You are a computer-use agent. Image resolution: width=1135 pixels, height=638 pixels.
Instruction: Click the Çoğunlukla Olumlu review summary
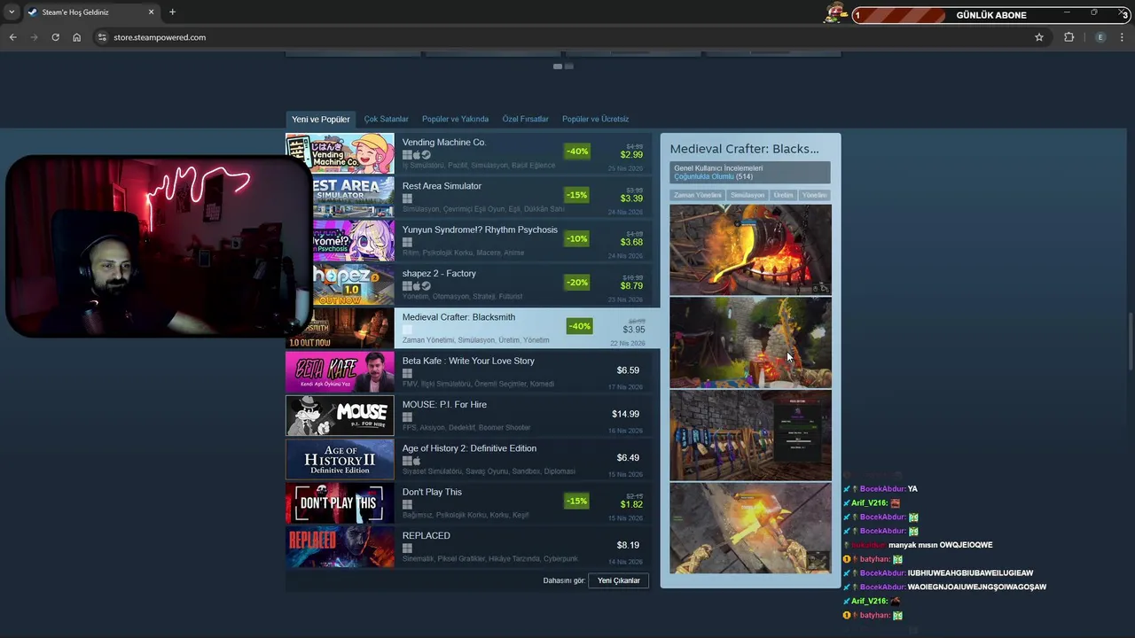[x=704, y=177]
